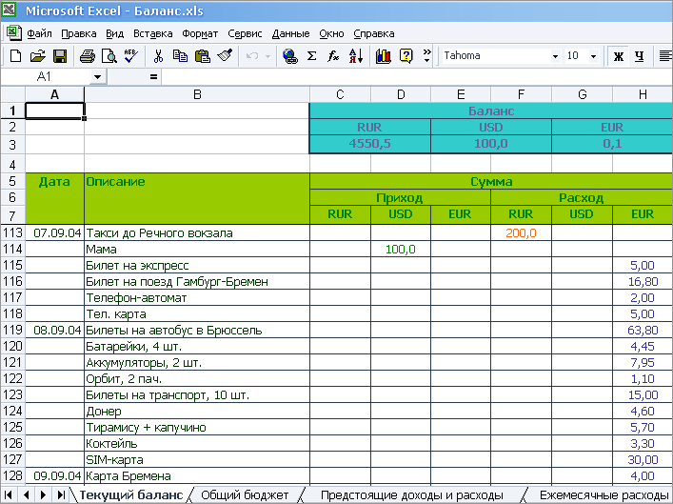Select column F header
The height and width of the screenshot is (504, 673).
point(521,94)
